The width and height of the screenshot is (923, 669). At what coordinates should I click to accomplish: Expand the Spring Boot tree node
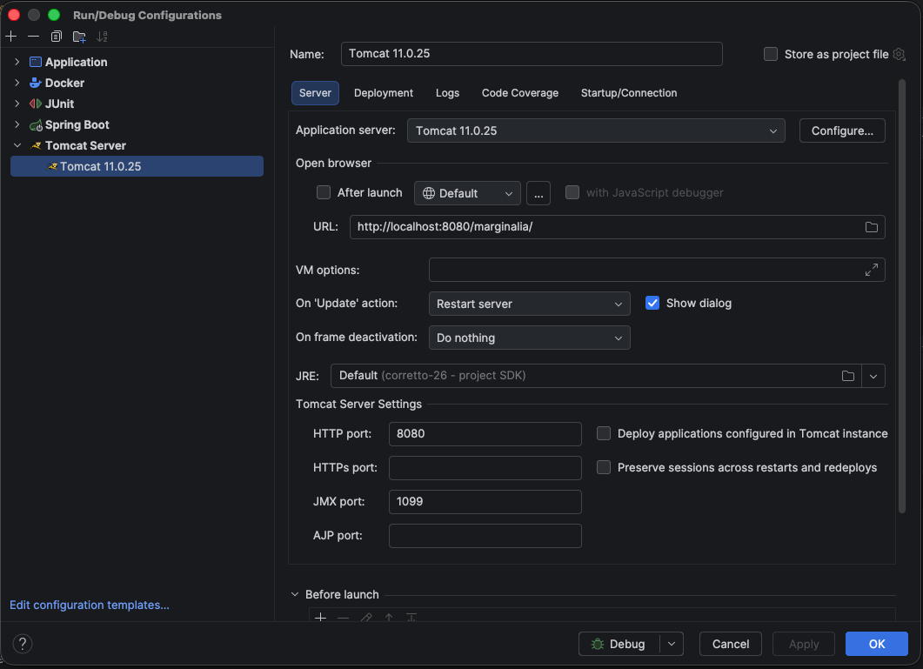point(17,125)
